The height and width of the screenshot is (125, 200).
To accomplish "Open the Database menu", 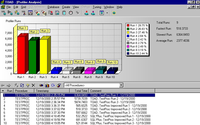I will click(x=53, y=7).
